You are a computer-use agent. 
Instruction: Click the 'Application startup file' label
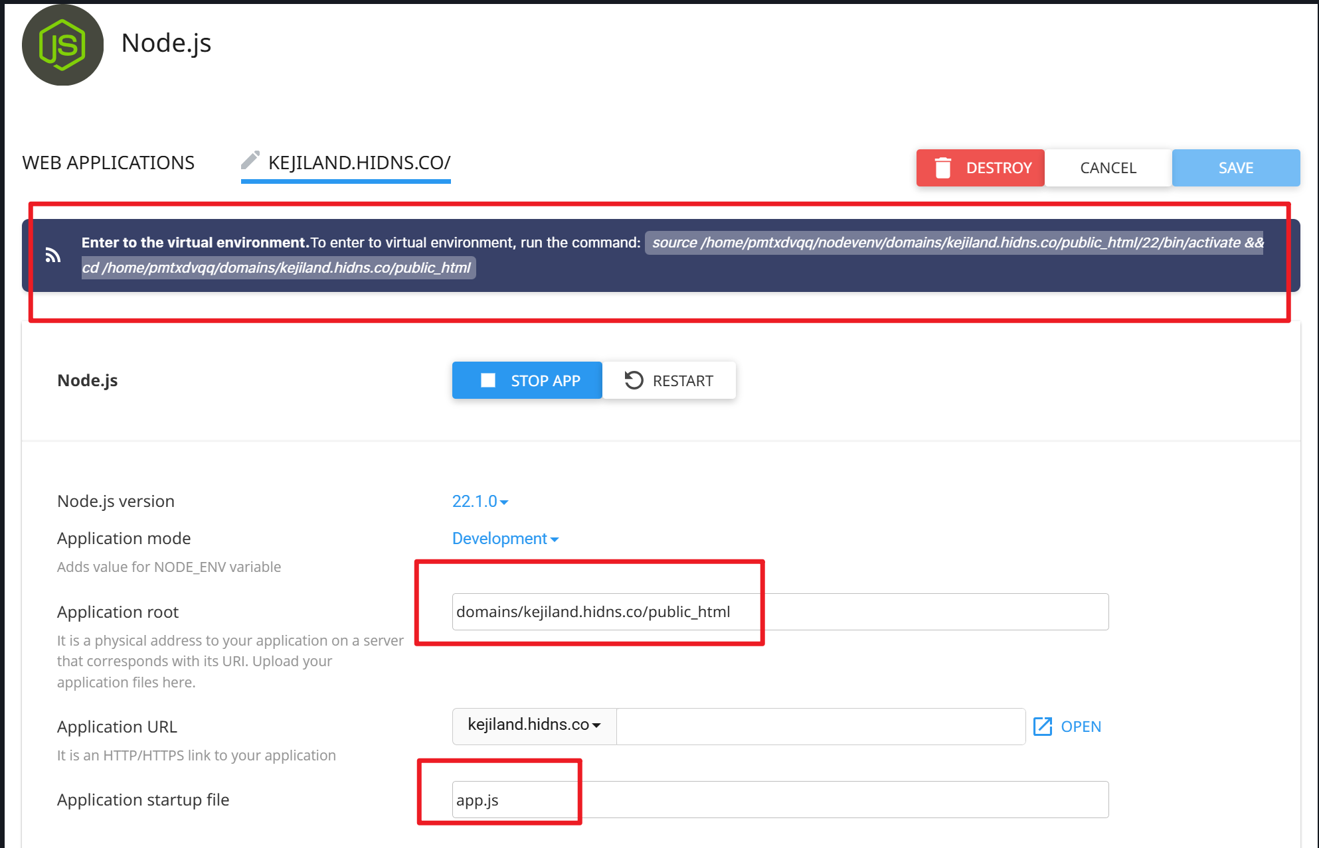(143, 800)
